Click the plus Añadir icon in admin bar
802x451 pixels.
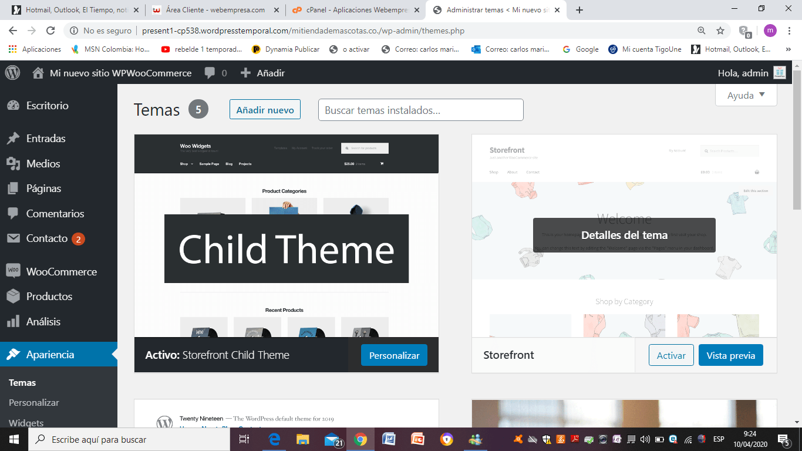[245, 73]
